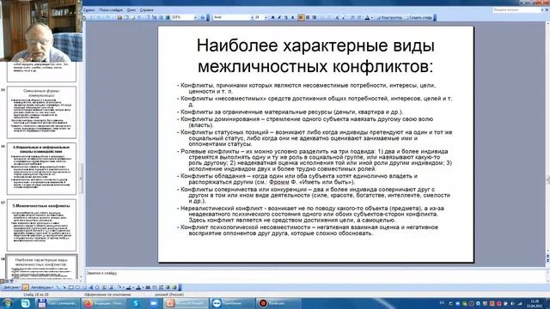Select the Oval drawing tool
Screen dimensions: 550x309
(77, 288)
